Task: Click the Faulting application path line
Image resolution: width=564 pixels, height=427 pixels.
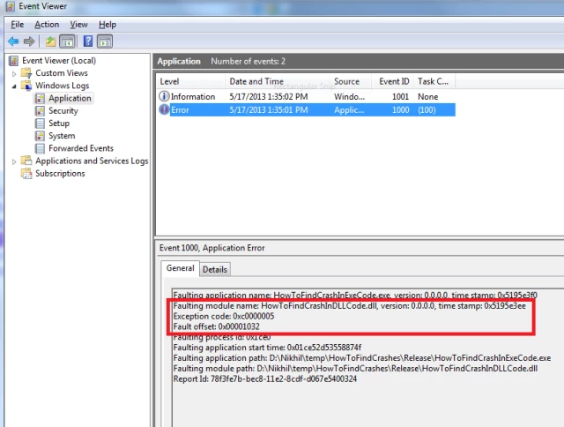Action: 362,358
